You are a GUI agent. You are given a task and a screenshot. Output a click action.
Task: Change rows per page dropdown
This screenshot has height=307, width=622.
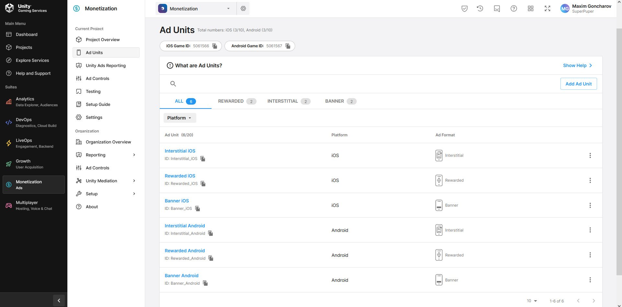[532, 301]
